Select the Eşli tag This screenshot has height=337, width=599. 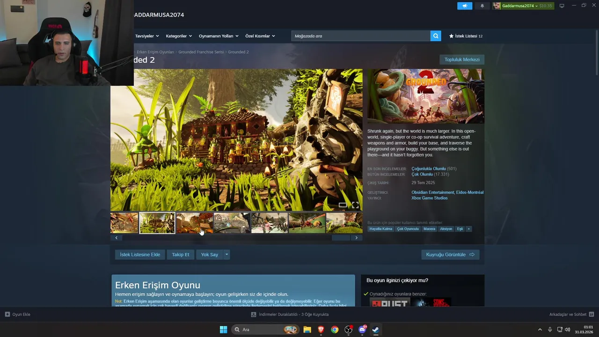click(x=460, y=229)
